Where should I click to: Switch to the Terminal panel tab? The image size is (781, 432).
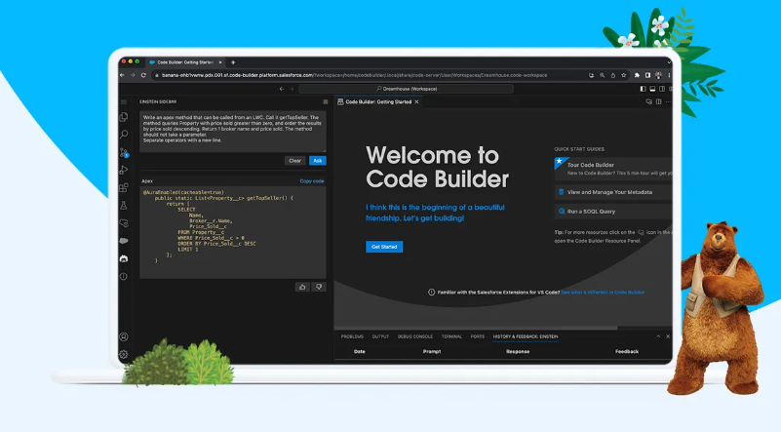[x=451, y=336]
